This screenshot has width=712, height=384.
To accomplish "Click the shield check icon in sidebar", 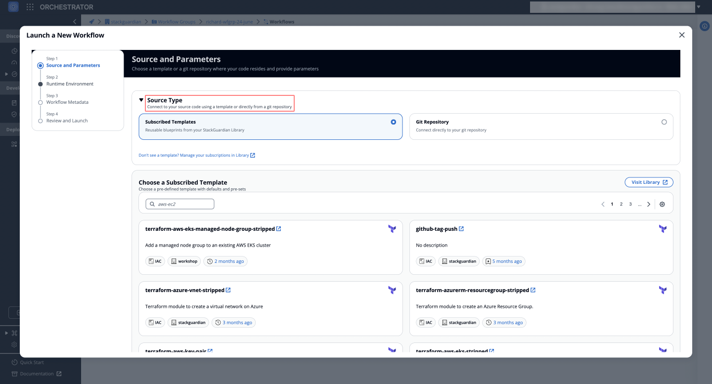I will pos(14,114).
